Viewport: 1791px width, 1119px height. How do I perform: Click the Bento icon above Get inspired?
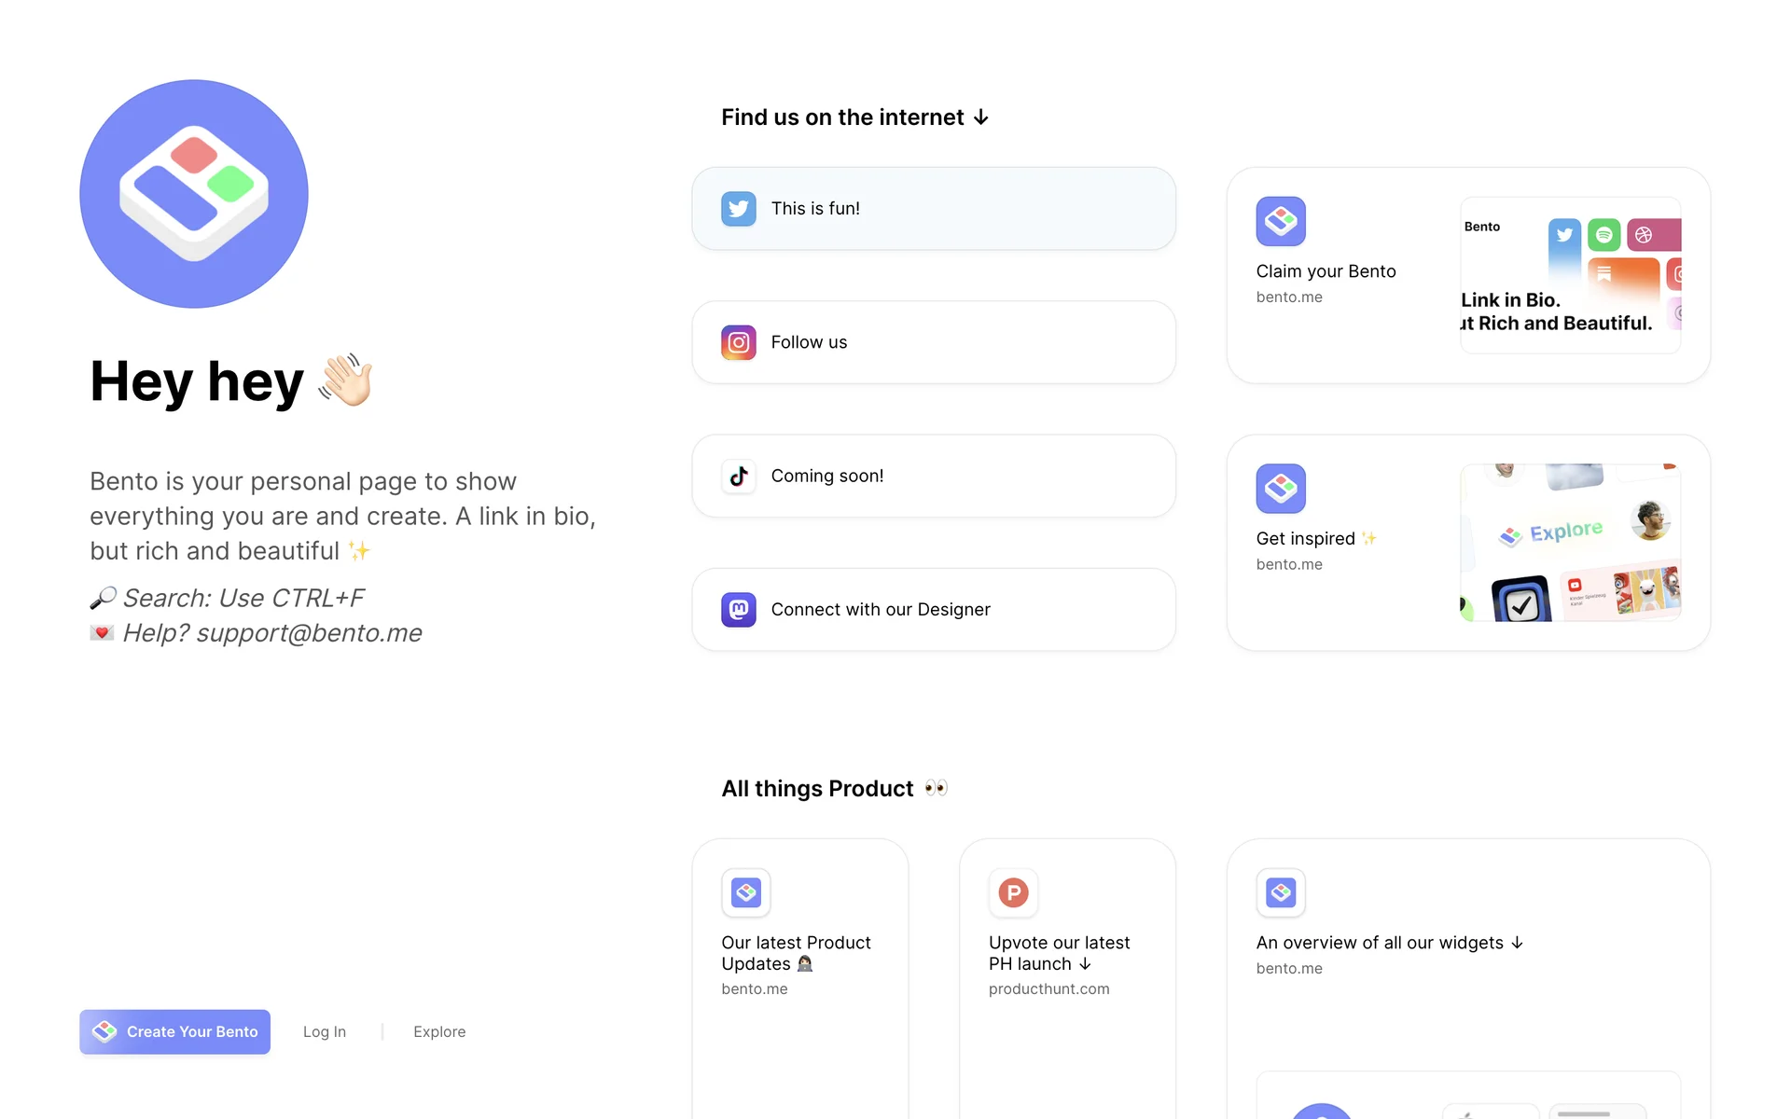[1280, 489]
